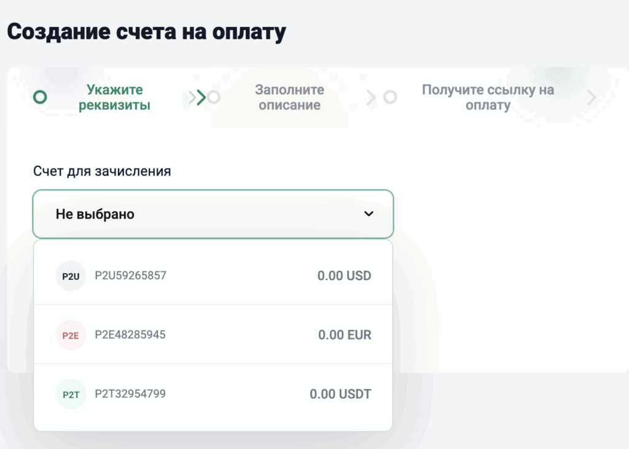Click the P2U account badge icon

[x=71, y=276]
